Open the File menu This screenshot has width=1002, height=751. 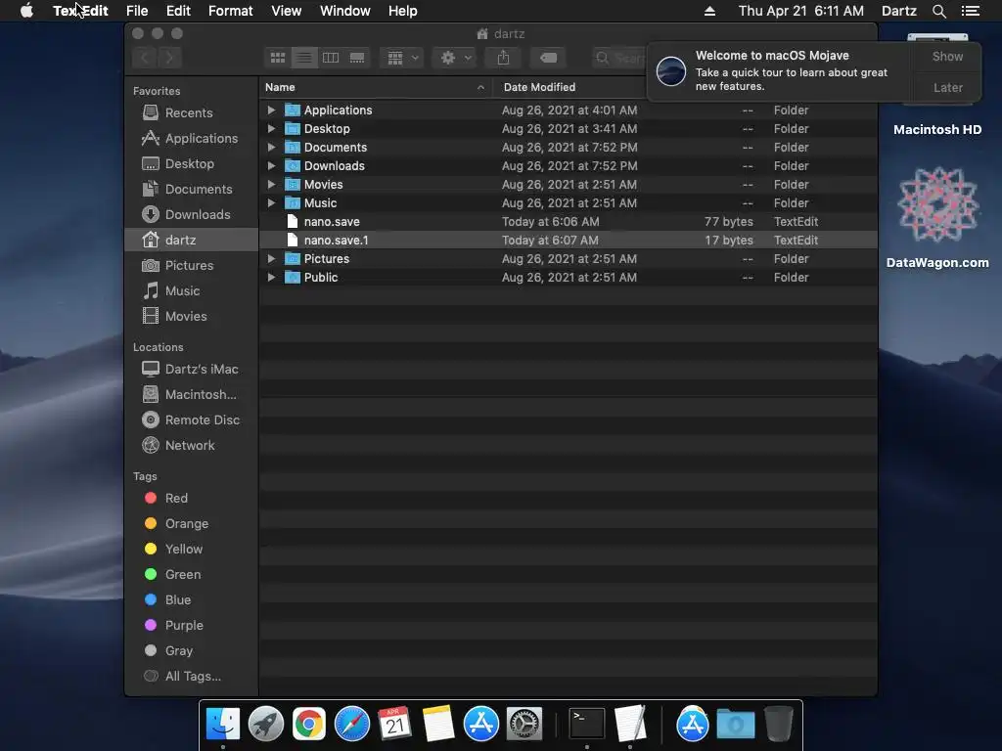137,11
